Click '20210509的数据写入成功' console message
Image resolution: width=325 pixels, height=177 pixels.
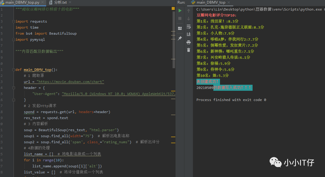point(224,87)
